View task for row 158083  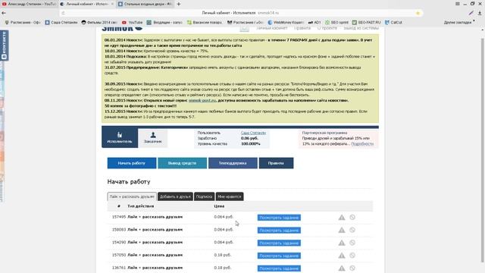pos(279,231)
